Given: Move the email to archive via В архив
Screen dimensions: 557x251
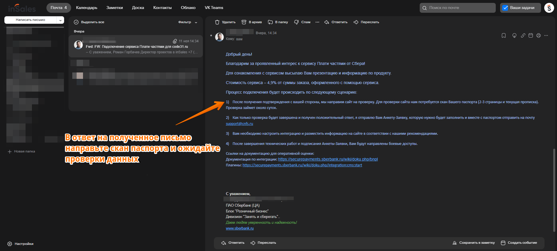Looking at the screenshot, I should point(252,22).
